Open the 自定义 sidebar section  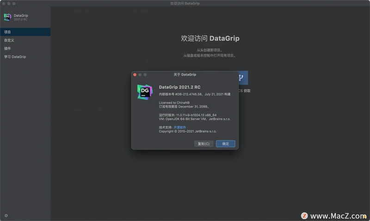click(x=25, y=40)
